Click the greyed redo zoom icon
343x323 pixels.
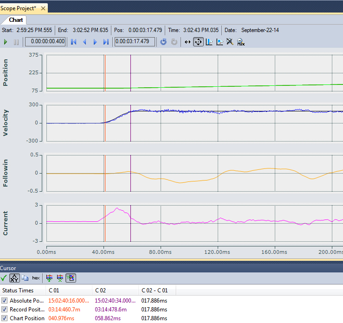pos(174,42)
